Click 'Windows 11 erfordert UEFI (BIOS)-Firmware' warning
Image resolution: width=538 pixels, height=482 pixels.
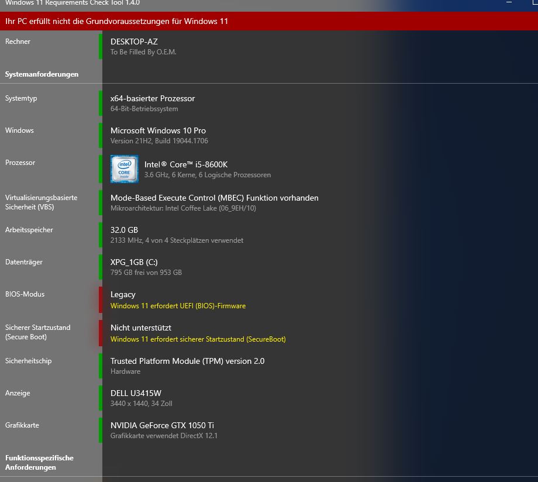coord(178,306)
